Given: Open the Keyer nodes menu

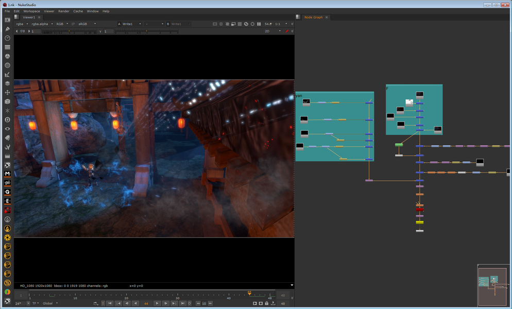Looking at the screenshot, I should coord(7,75).
